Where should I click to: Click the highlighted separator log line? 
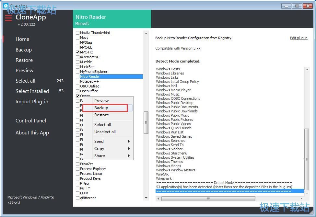click(x=229, y=191)
